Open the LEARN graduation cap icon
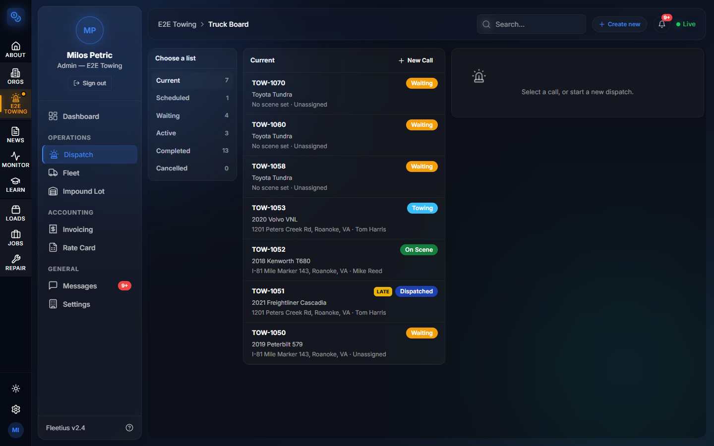The image size is (714, 446). tap(15, 184)
